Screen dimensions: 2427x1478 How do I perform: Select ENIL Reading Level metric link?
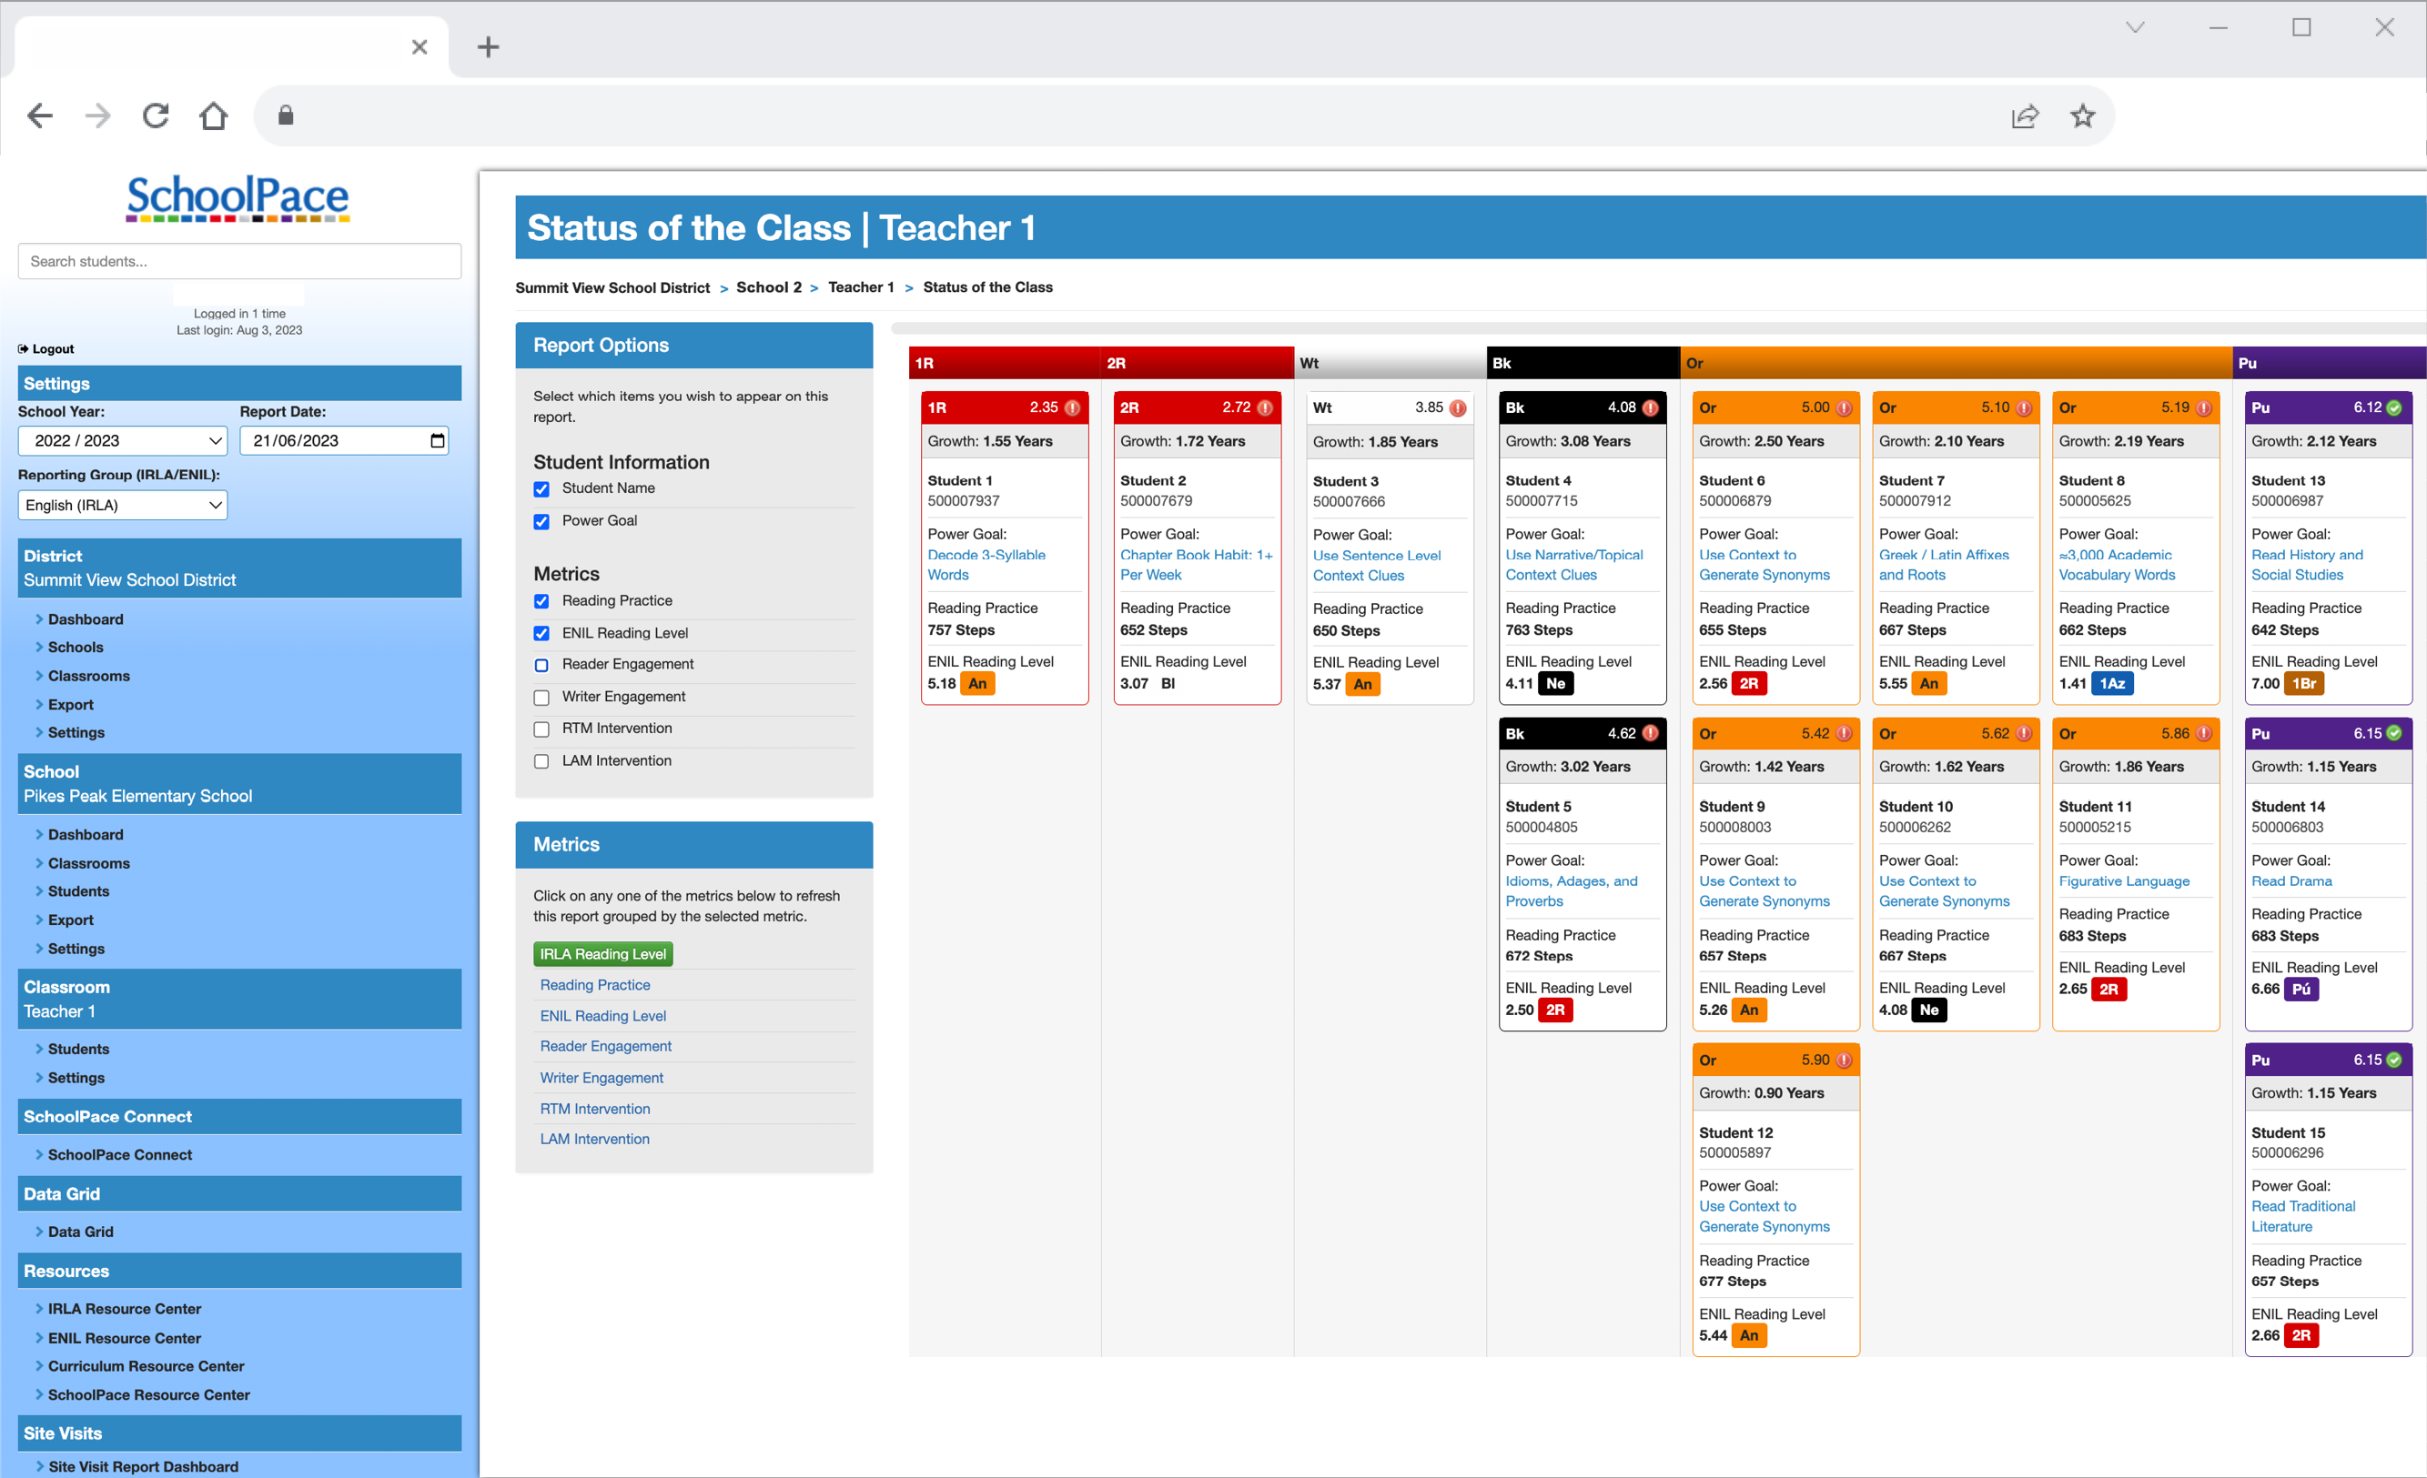[602, 1015]
